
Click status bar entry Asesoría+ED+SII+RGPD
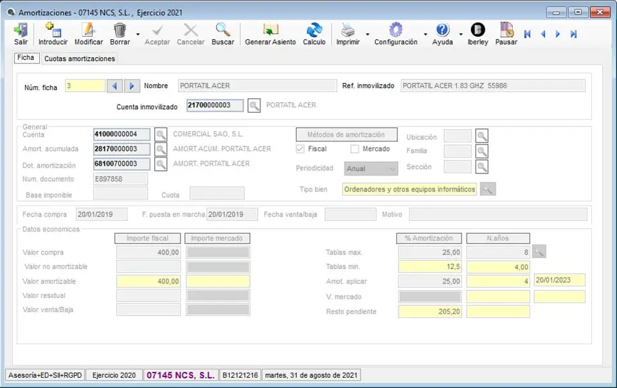point(45,375)
